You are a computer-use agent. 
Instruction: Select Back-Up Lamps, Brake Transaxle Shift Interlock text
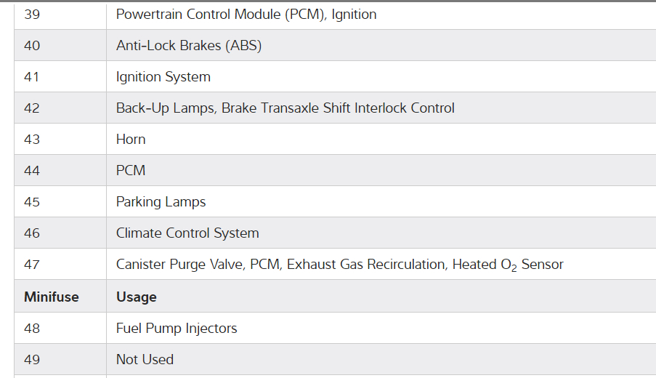(285, 108)
